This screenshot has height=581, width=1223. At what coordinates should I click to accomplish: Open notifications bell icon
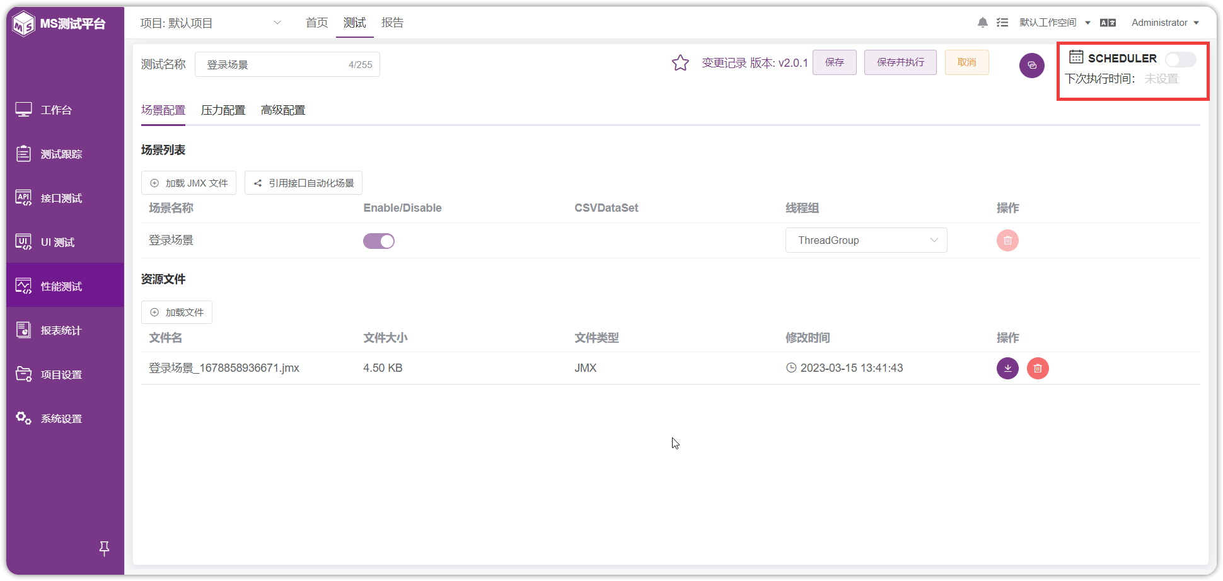(982, 23)
